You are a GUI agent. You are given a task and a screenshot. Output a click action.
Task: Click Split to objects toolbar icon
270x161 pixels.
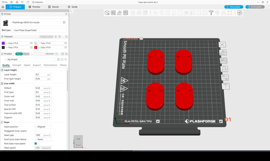(x=133, y=13)
